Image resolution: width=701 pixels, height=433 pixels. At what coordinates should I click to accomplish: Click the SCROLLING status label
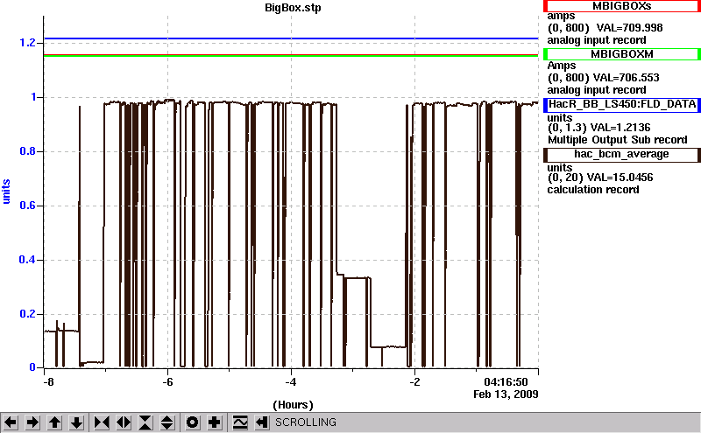[306, 423]
